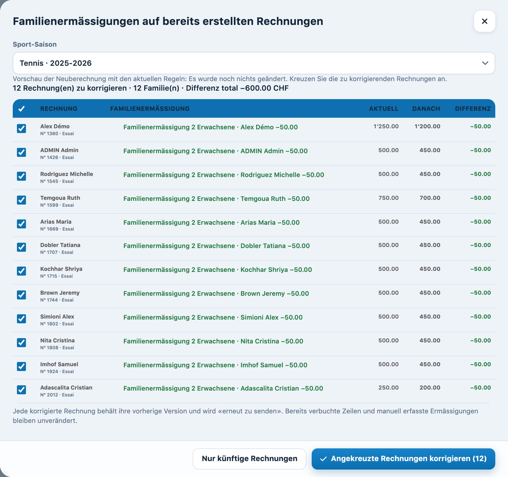Uncheck the Brown Jeremy invoice
Screen dimensions: 508x477
(x=22, y=295)
